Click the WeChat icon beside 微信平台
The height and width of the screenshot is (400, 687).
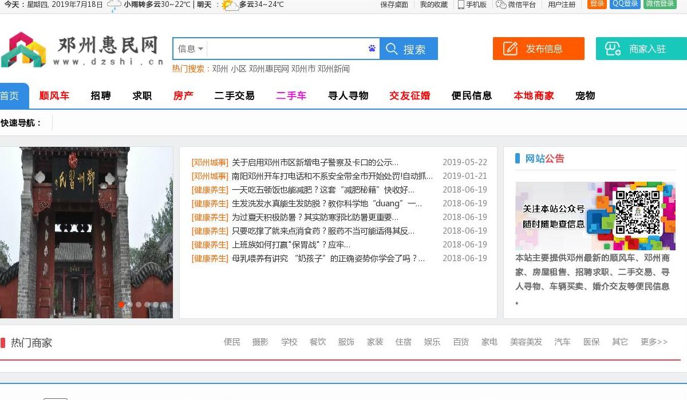point(501,5)
